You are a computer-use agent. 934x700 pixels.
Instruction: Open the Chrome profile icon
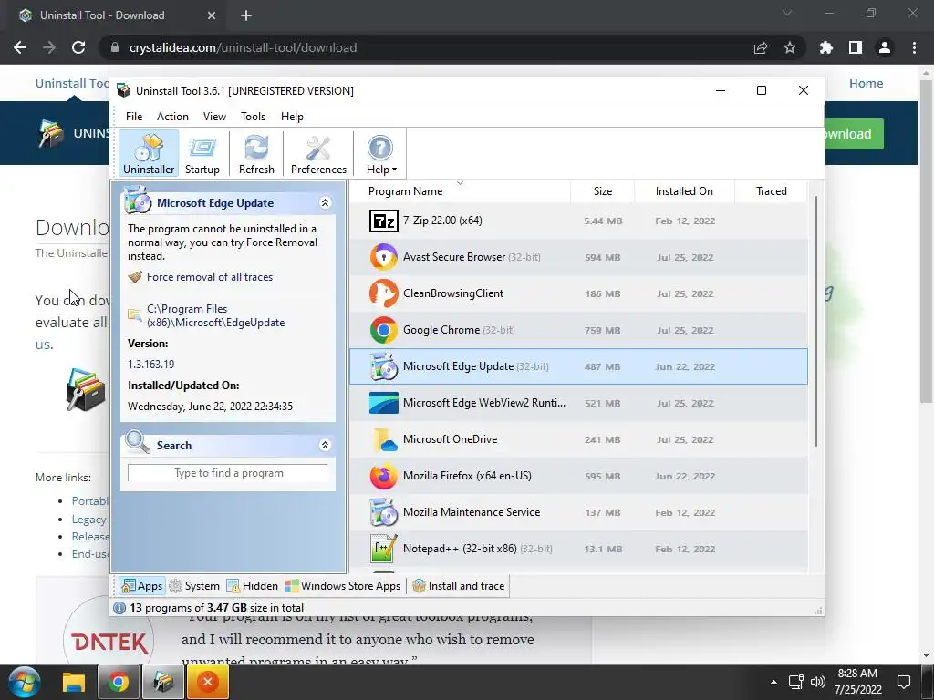tap(885, 47)
